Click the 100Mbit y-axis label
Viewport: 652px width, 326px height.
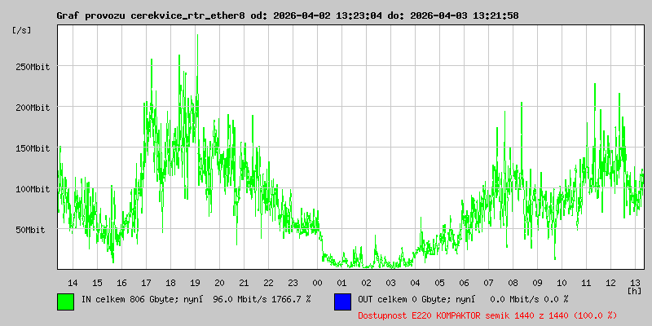tap(33, 189)
